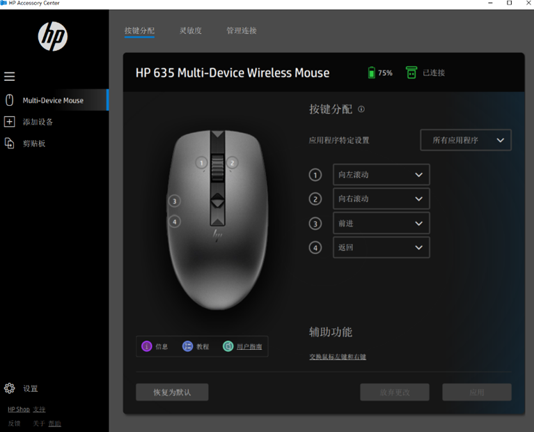Select Multi-Device Mouse in the sidebar
534x432 pixels.
(54, 100)
